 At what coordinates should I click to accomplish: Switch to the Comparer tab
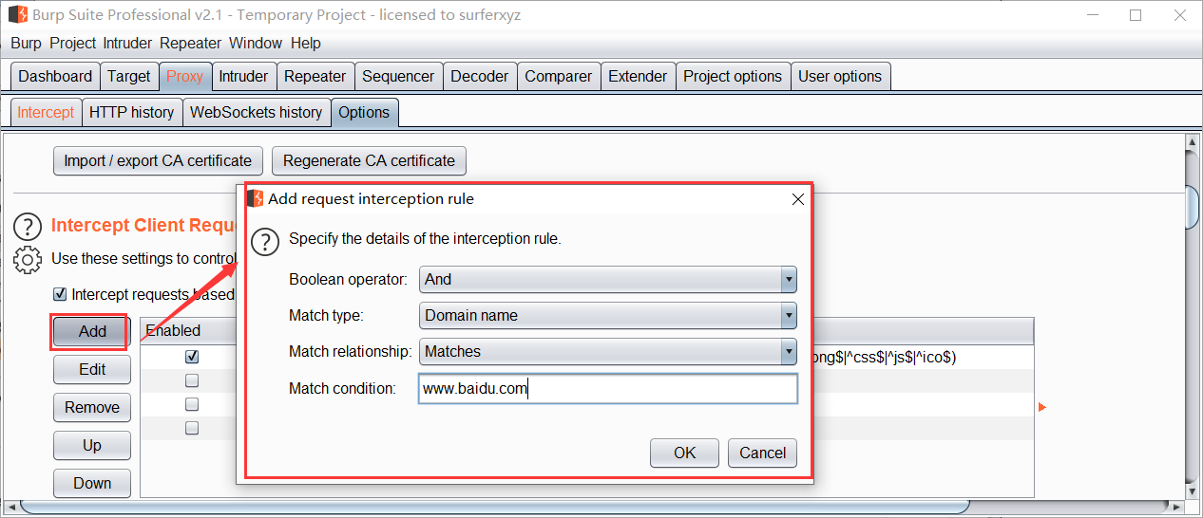tap(559, 77)
